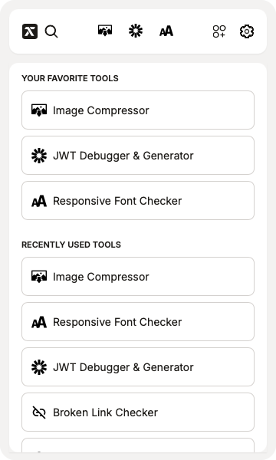Screen dimensions: 276x460
Task: Click the AA icon in favorites Font Checker row
Action: 39,201
